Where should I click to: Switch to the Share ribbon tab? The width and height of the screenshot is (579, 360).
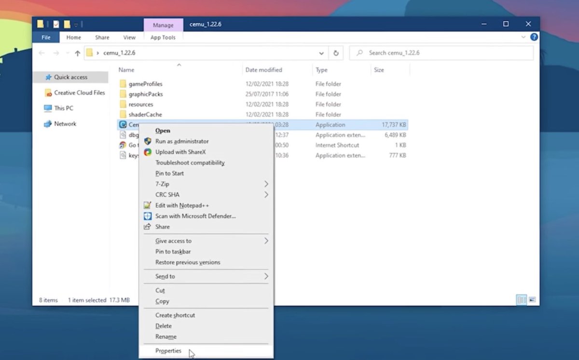pyautogui.click(x=102, y=38)
